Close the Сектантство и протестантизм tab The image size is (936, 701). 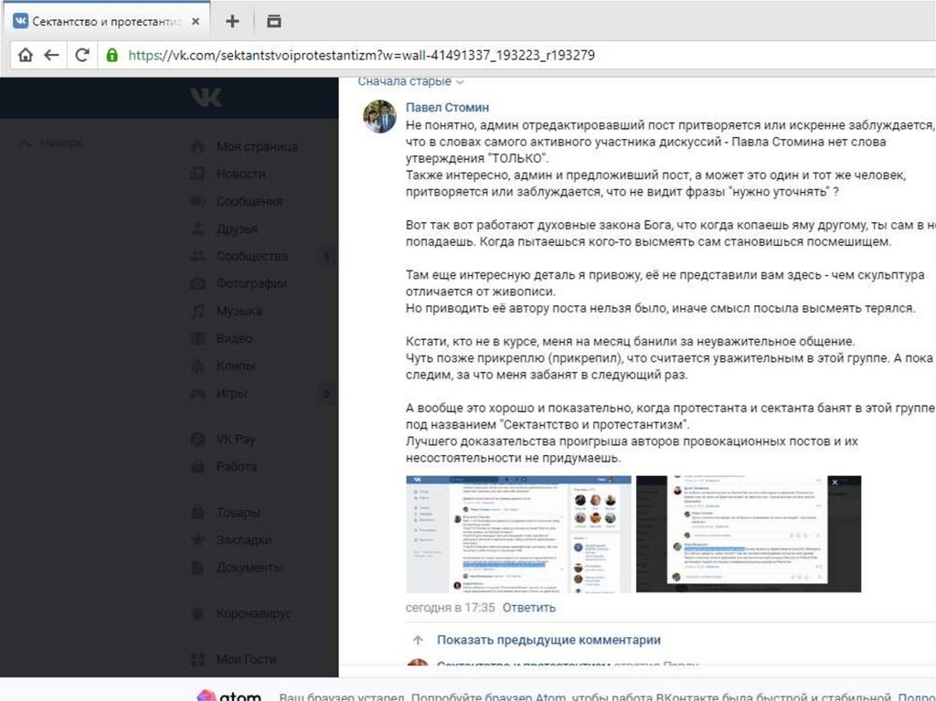point(196,22)
